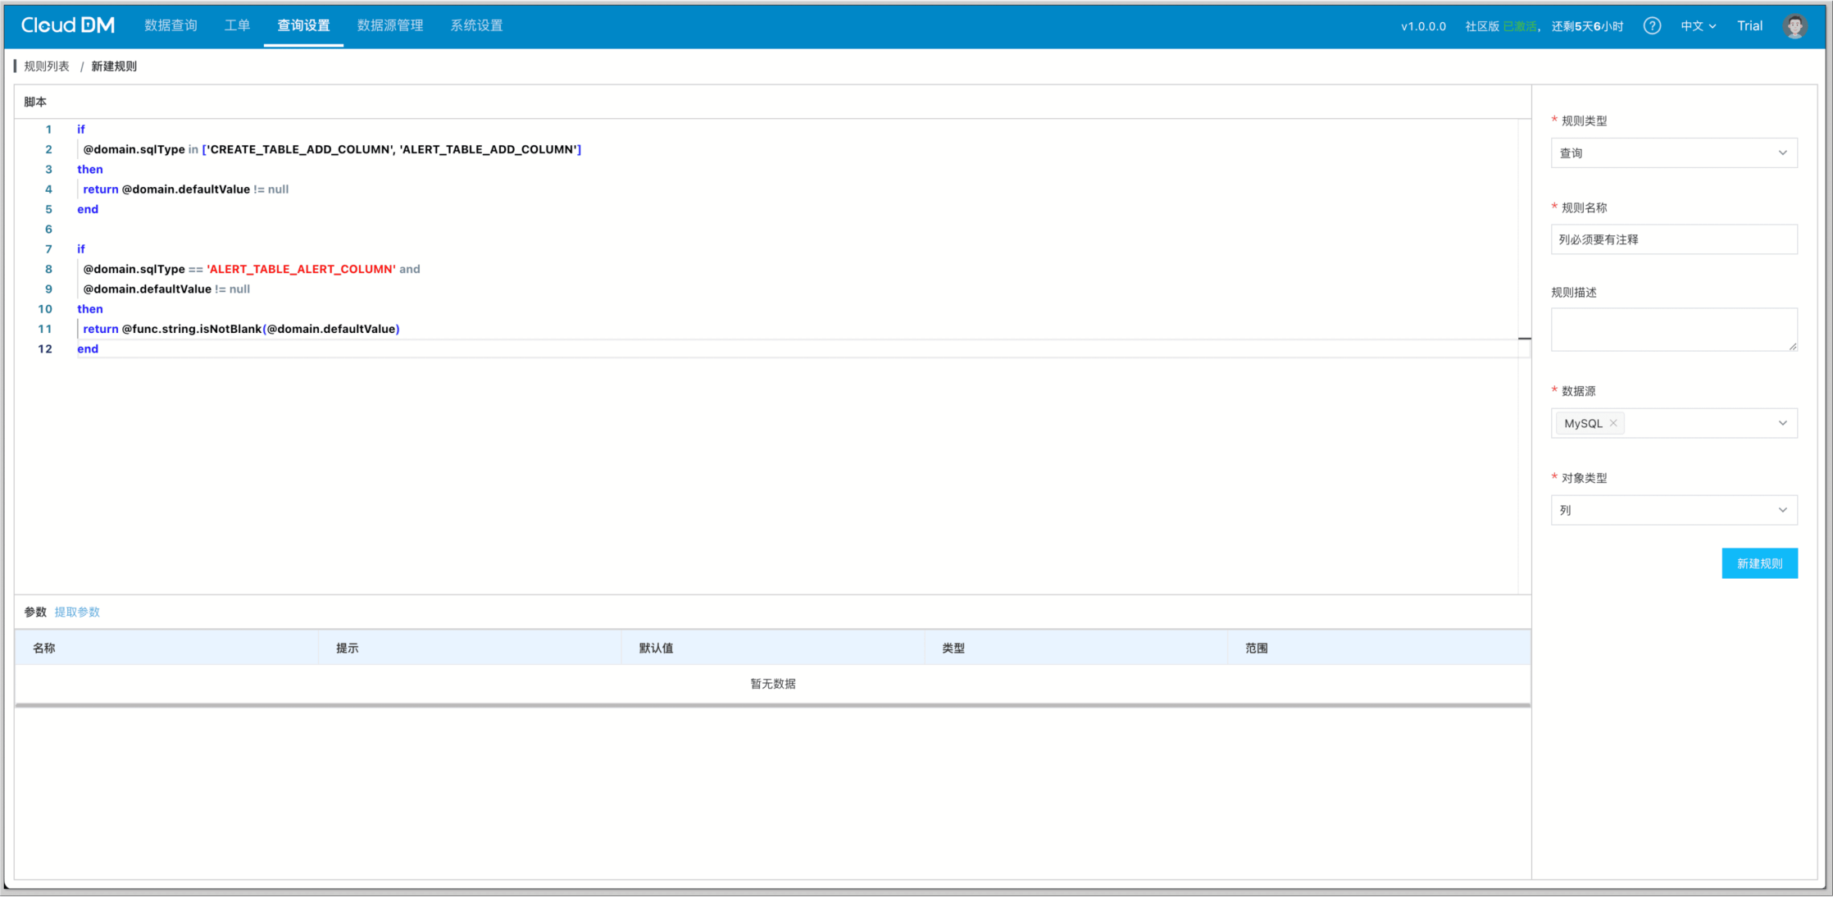Go back to 规则列表 breadcrumb
1833x897 pixels.
pyautogui.click(x=47, y=66)
